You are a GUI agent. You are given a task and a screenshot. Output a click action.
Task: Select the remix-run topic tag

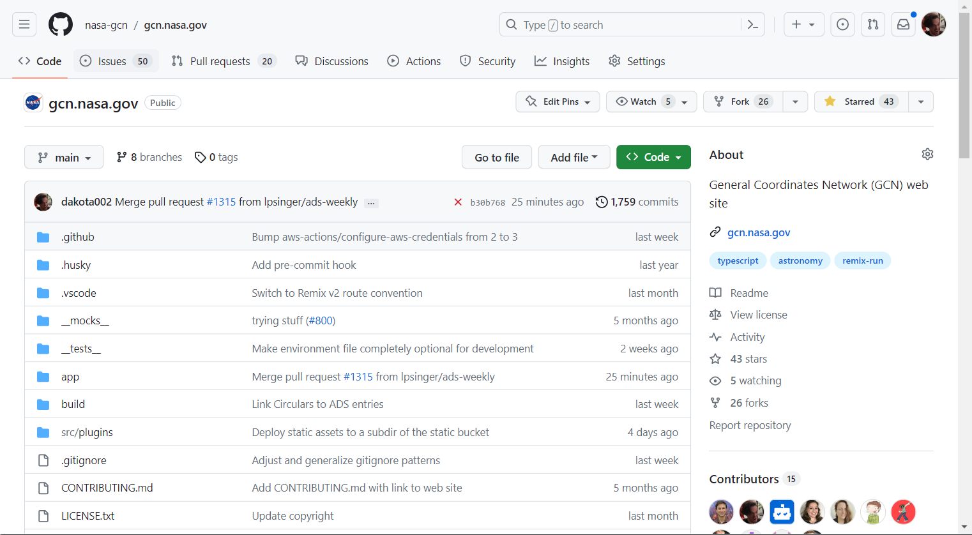(x=862, y=260)
